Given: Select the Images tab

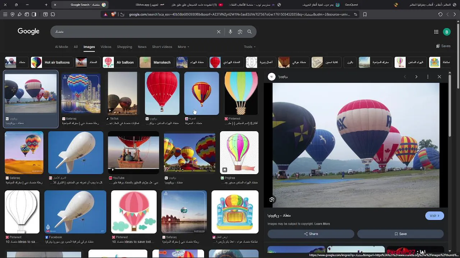Looking at the screenshot, I should coord(89,47).
